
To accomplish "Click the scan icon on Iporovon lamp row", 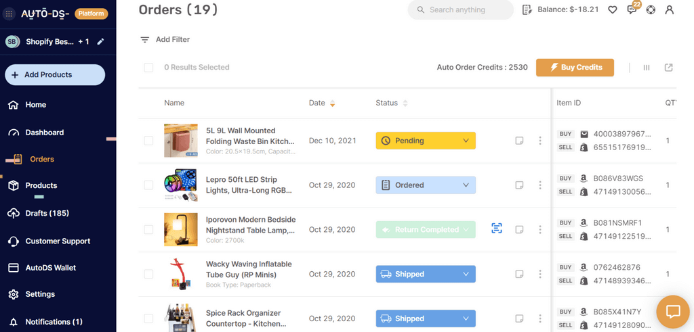I will coord(497,229).
